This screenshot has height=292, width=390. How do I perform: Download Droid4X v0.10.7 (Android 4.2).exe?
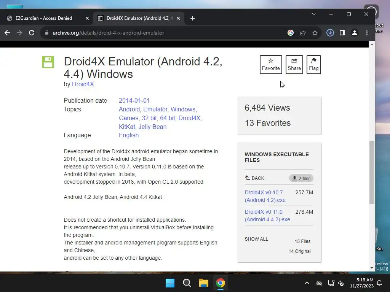pyautogui.click(x=265, y=196)
